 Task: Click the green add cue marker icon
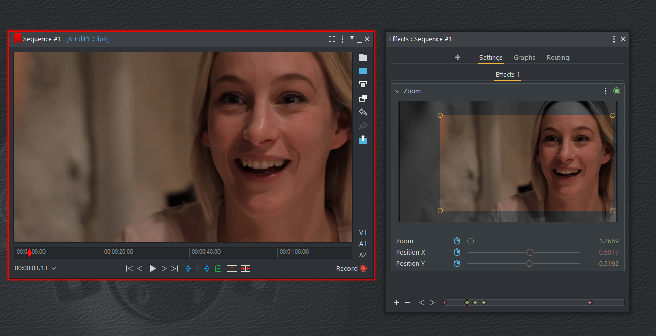[x=218, y=269]
